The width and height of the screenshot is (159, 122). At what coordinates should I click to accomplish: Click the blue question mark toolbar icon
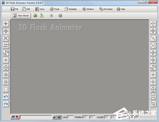tap(60, 16)
